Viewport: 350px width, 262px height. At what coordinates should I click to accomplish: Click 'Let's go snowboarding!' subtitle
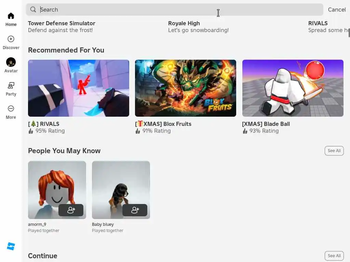199,30
